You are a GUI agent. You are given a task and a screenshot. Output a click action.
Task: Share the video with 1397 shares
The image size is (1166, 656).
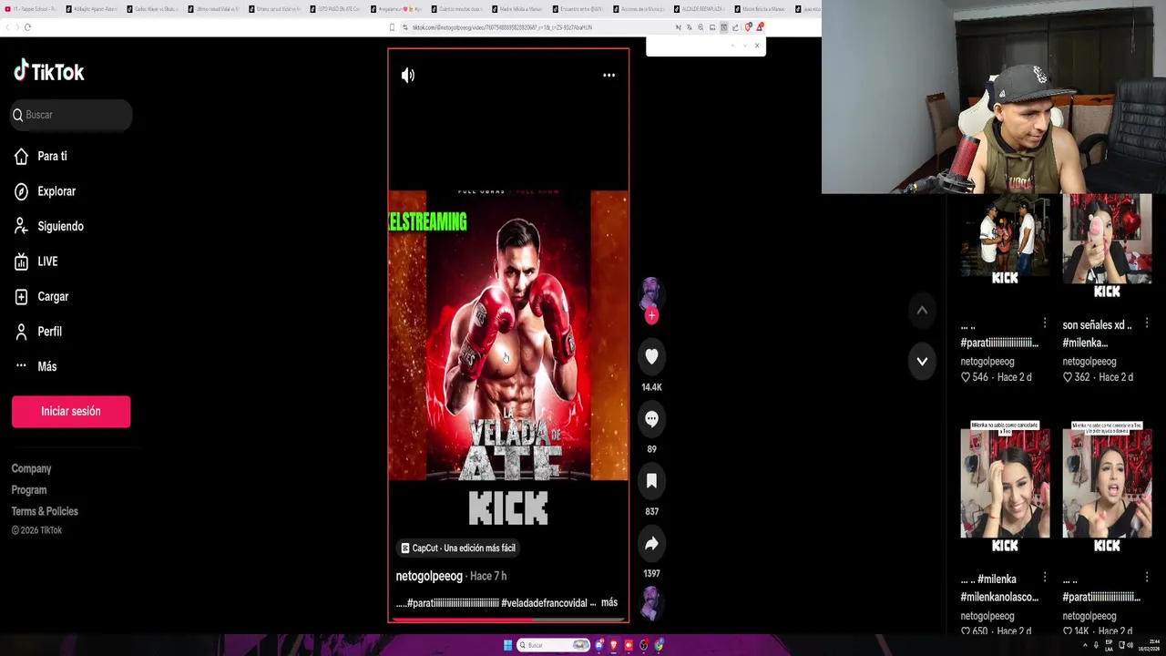pos(651,544)
